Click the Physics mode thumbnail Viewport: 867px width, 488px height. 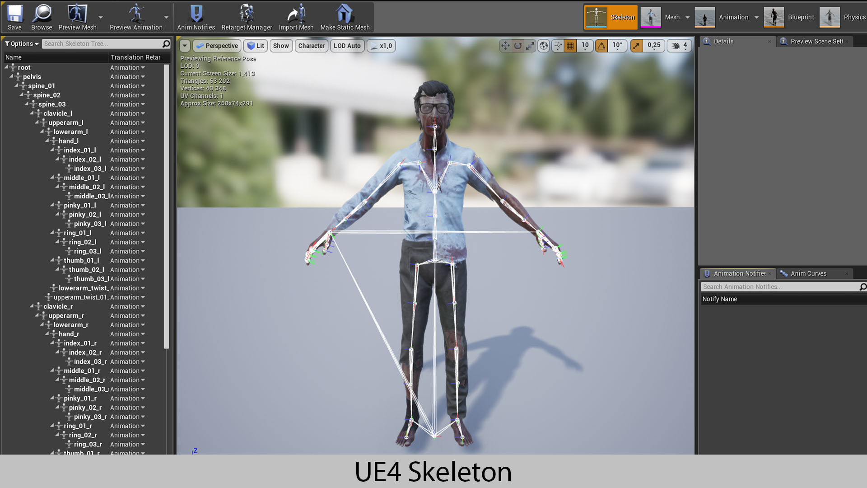click(x=830, y=17)
